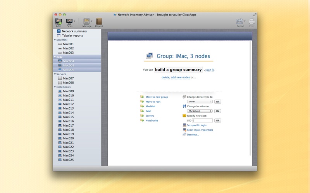Click the add new nodes link
This screenshot has width=310, height=193.
(180, 78)
